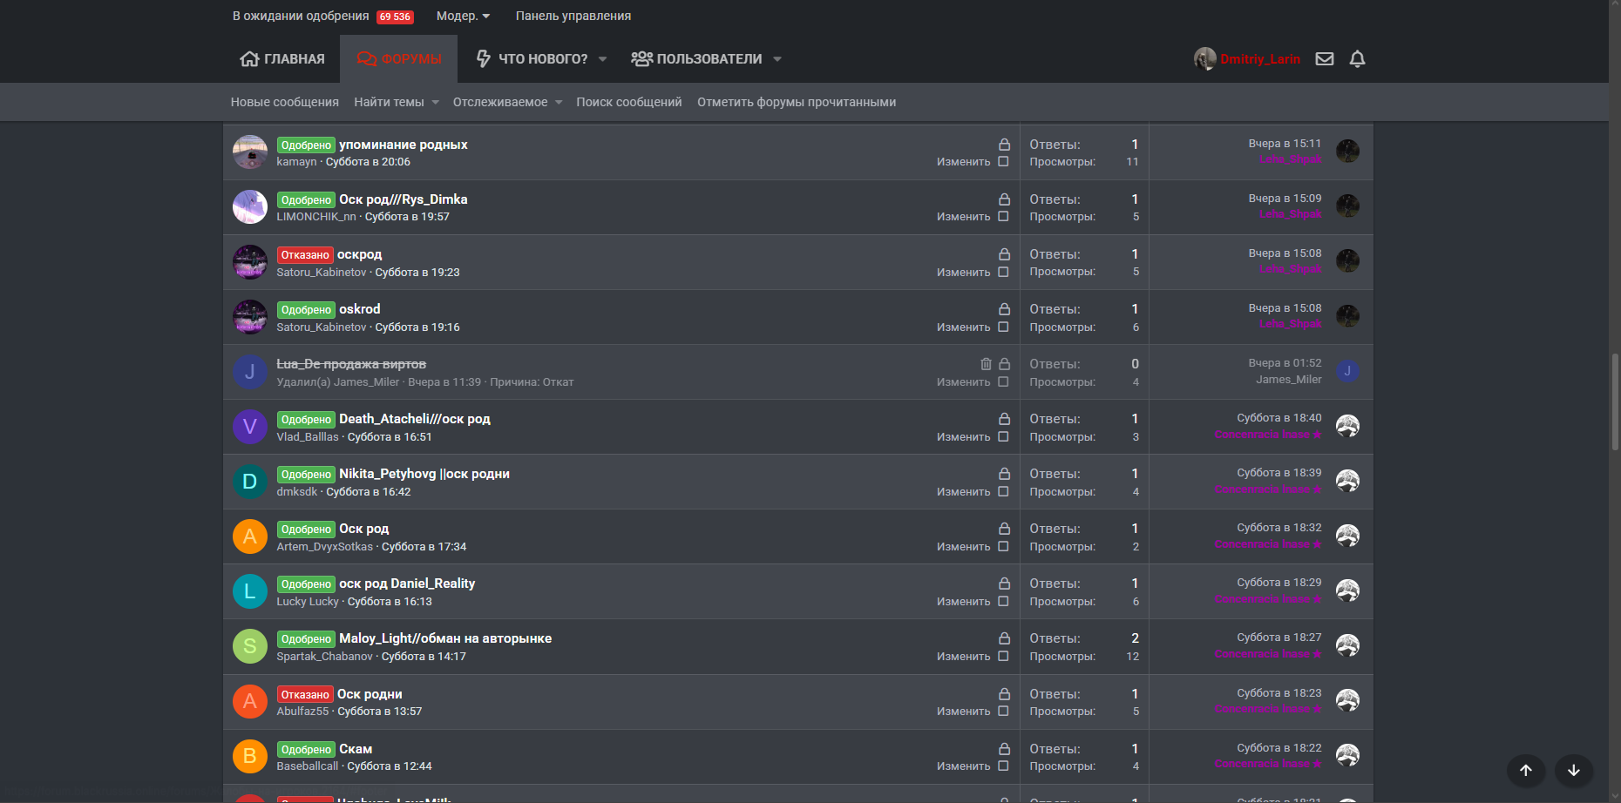
Task: Select checkbox for the 'Скам' thread
Action: click(x=1003, y=766)
